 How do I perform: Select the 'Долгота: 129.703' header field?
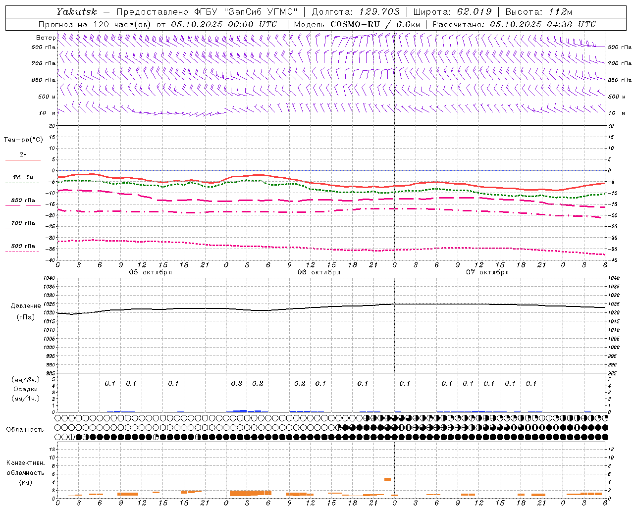[355, 12]
